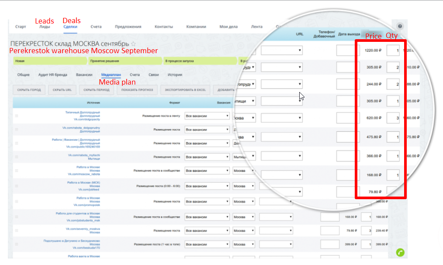This screenshot has width=443, height=265.
Task: Open URL dropdown in Vk.com/beskuda170 row
Action: 276,245
